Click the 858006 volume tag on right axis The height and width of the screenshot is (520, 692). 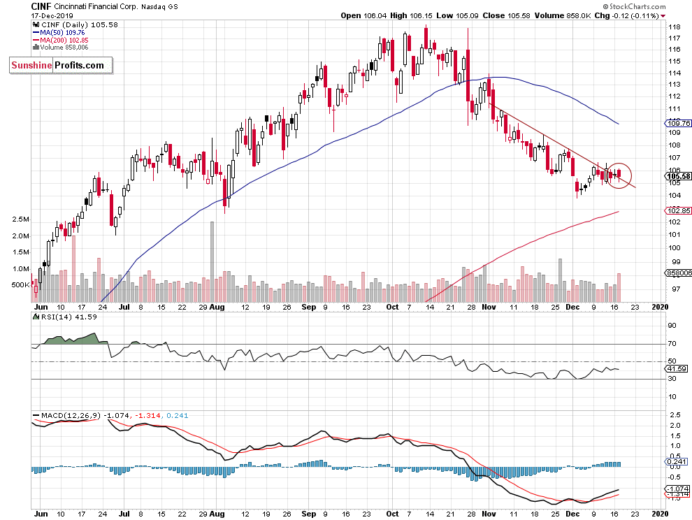(x=678, y=273)
